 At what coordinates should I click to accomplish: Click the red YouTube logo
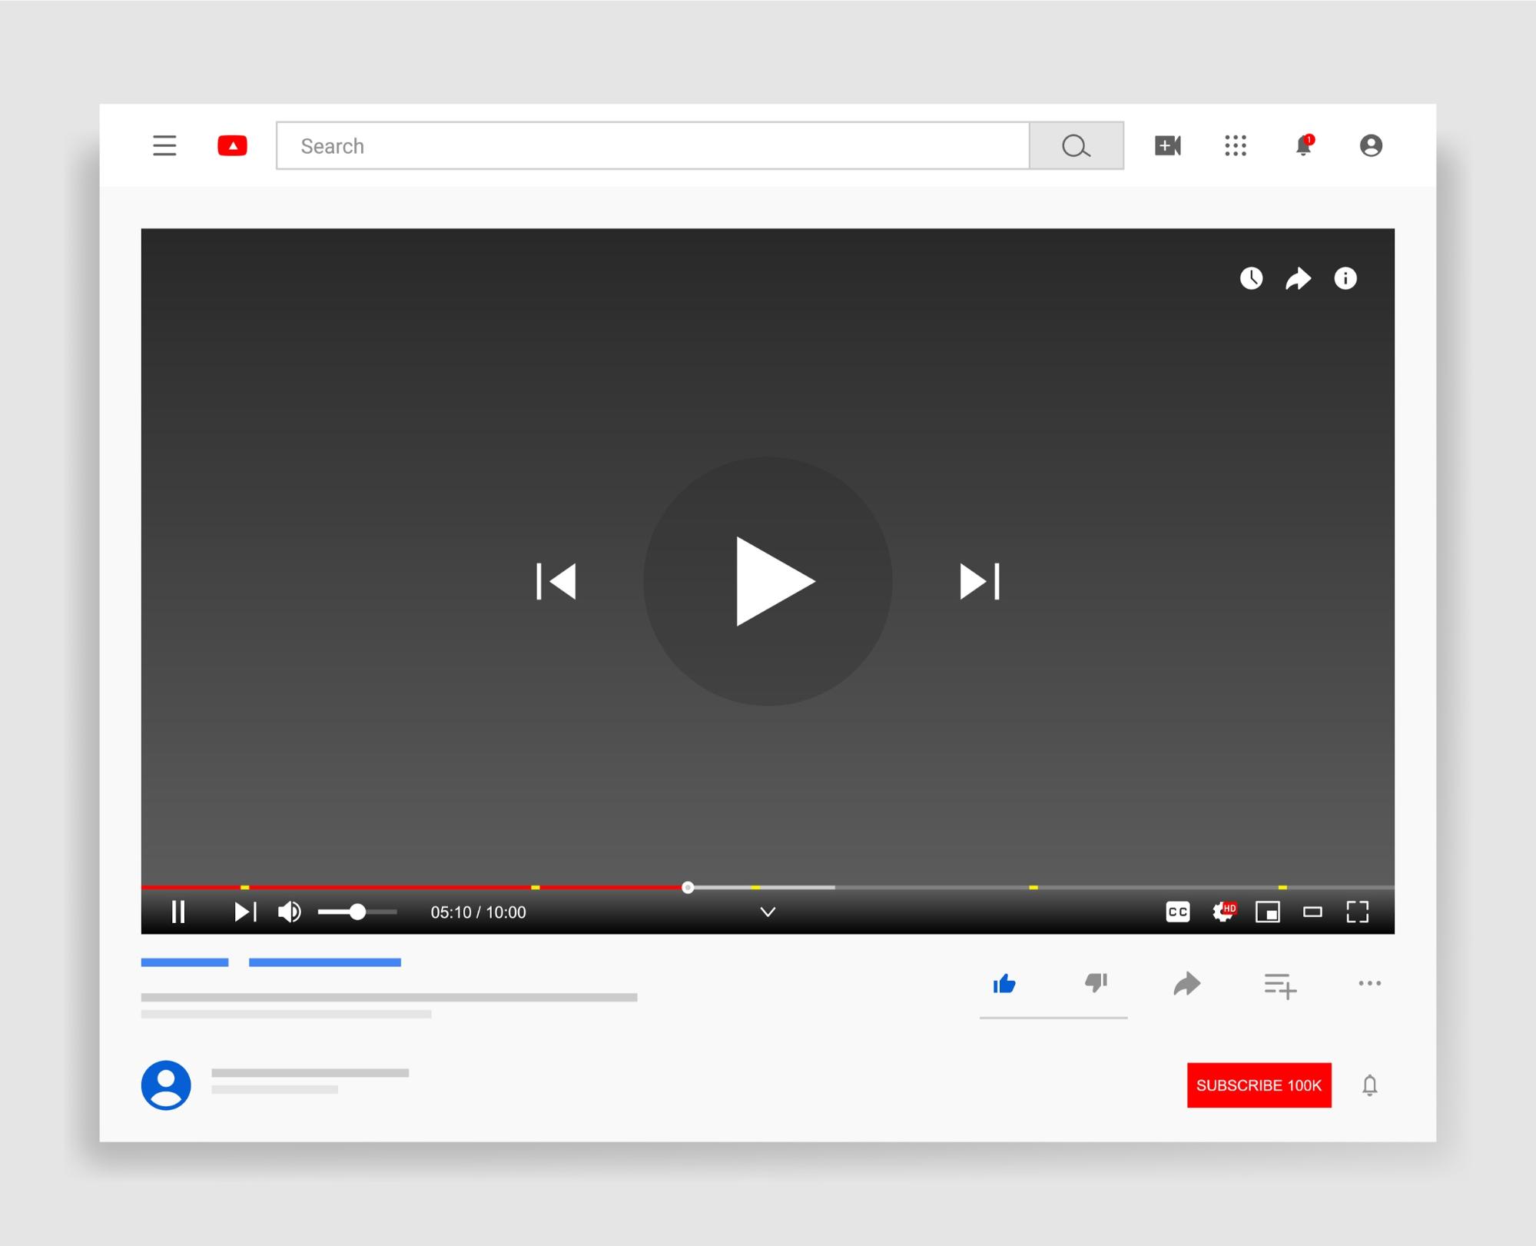pos(232,145)
